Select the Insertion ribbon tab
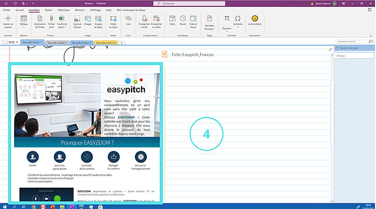This screenshot has width=376, height=209. [x=34, y=10]
